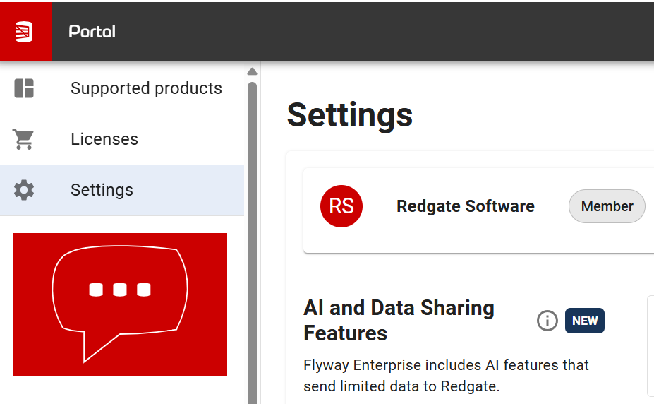Click the three dots inside the speech bubble
This screenshot has height=404, width=654.
click(120, 290)
